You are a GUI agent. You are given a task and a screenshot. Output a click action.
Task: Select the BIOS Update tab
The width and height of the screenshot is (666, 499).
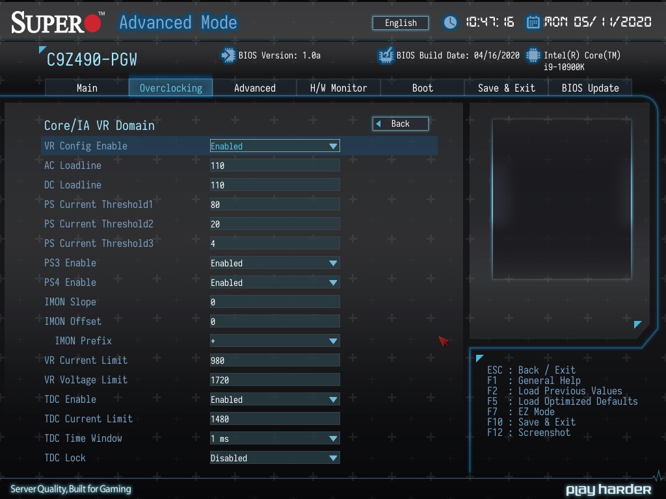[x=590, y=88]
